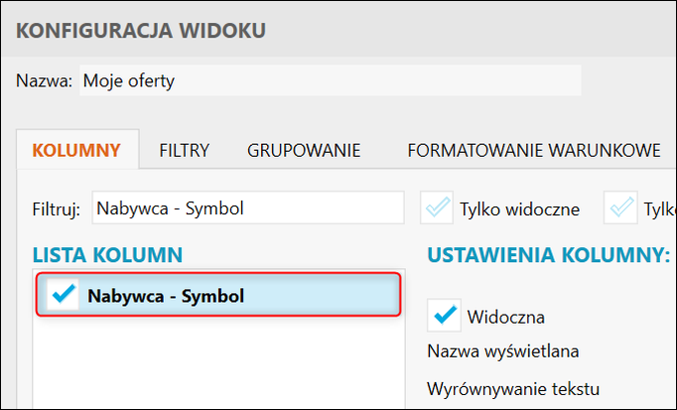Click the LISTA KOLUMN header
The width and height of the screenshot is (677, 410).
click(107, 255)
